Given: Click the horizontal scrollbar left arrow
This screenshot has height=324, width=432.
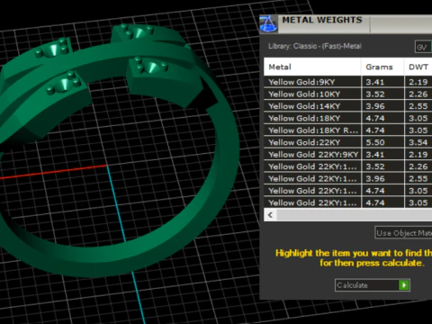Looking at the screenshot, I should (271, 215).
